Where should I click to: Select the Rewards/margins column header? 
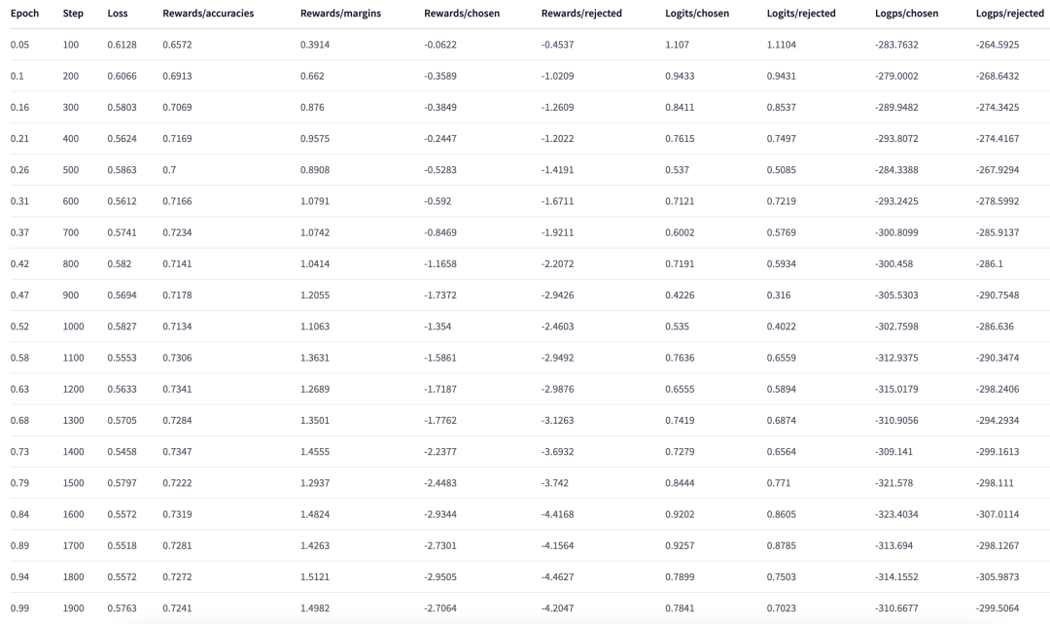(338, 14)
